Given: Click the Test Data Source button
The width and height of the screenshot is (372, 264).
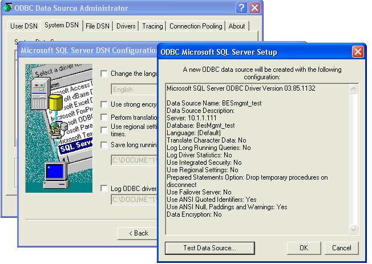Looking at the screenshot, I should (209, 248).
